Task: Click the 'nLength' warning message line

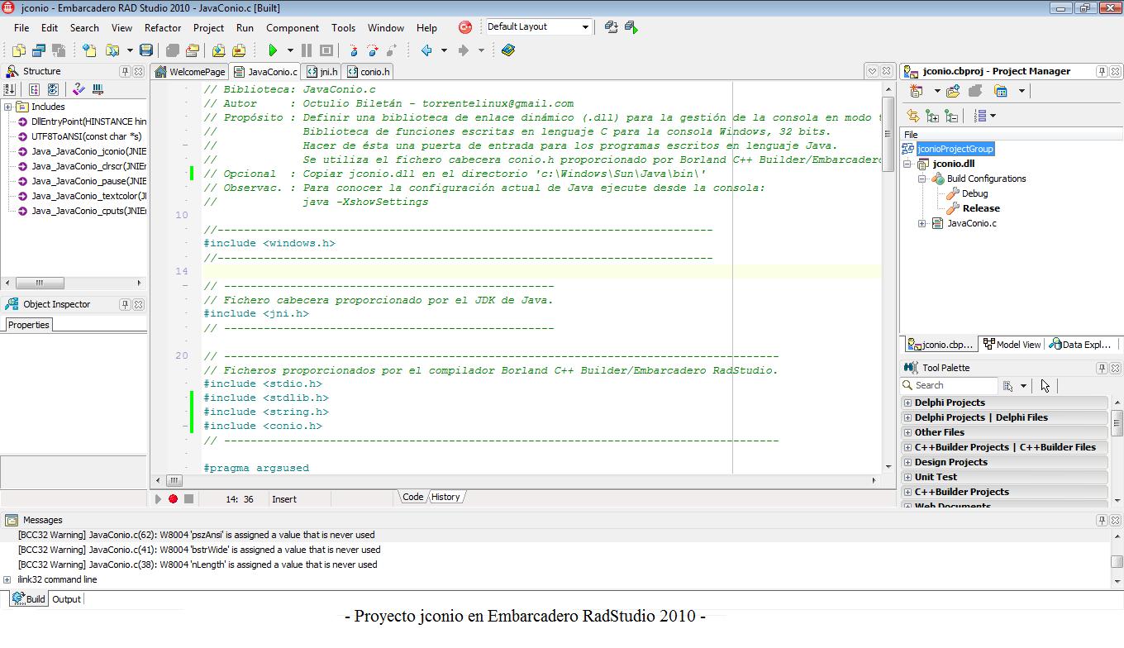Action: tap(198, 565)
